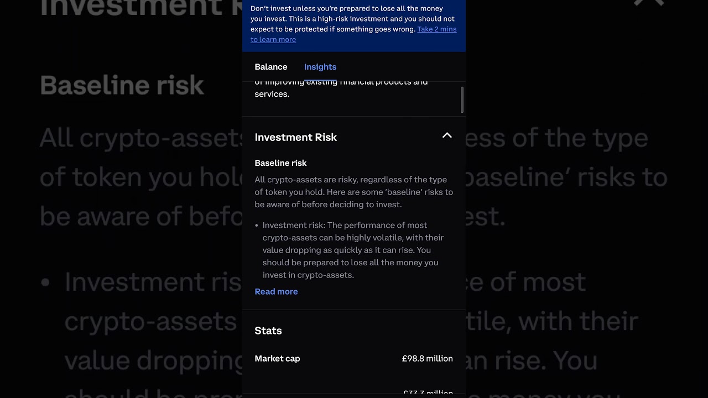The width and height of the screenshot is (708, 398).
Task: Click the vertical scrollbar thumb
Action: [462, 100]
